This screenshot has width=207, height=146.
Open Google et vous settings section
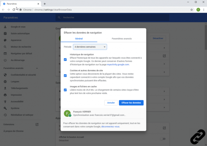(x=18, y=27)
